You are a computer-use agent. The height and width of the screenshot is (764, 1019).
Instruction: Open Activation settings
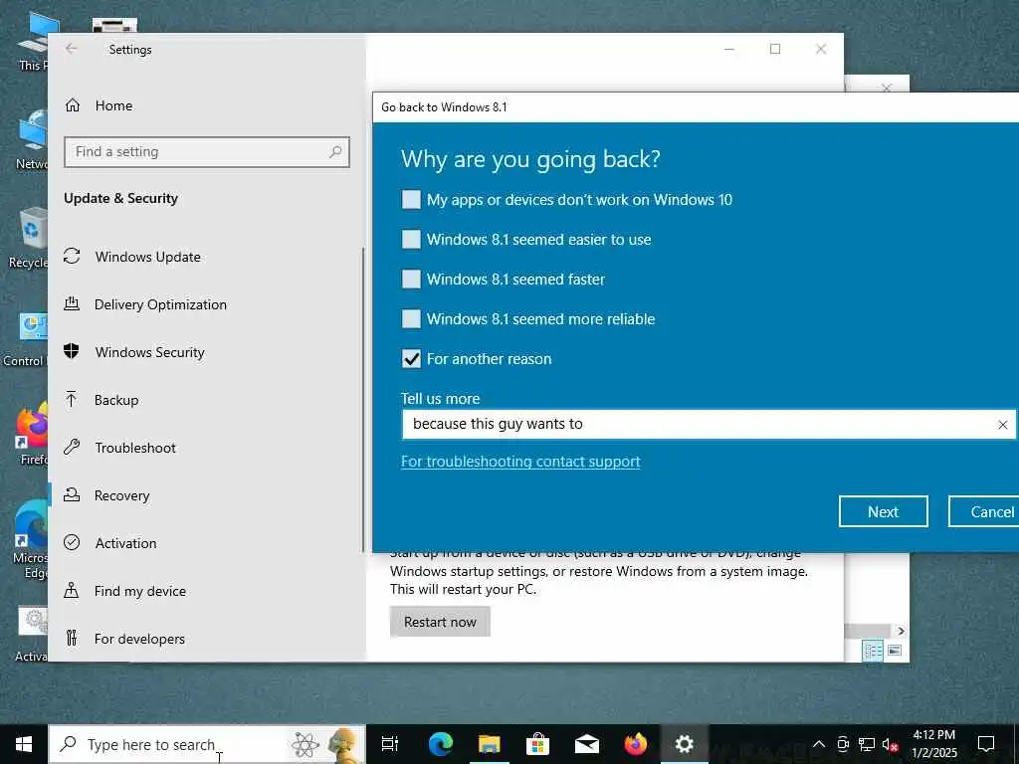[125, 543]
